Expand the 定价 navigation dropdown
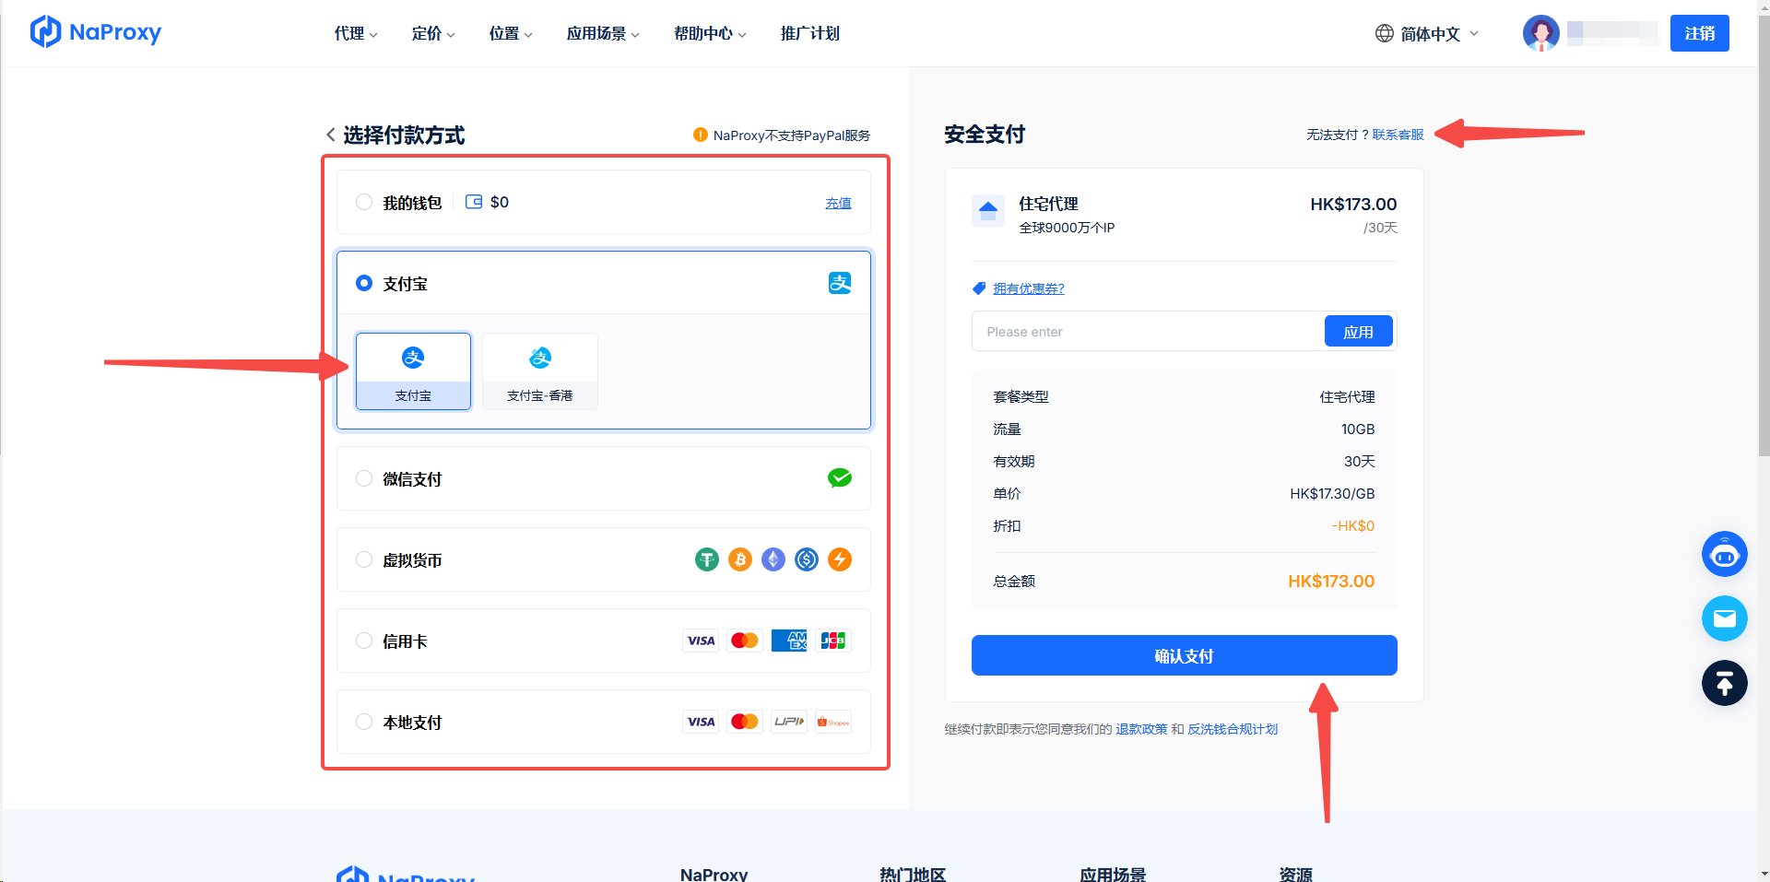The height and width of the screenshot is (882, 1770). coord(433,33)
